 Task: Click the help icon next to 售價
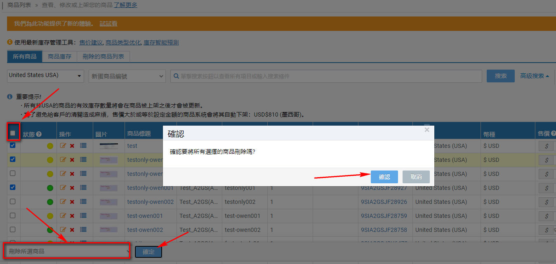point(553,133)
